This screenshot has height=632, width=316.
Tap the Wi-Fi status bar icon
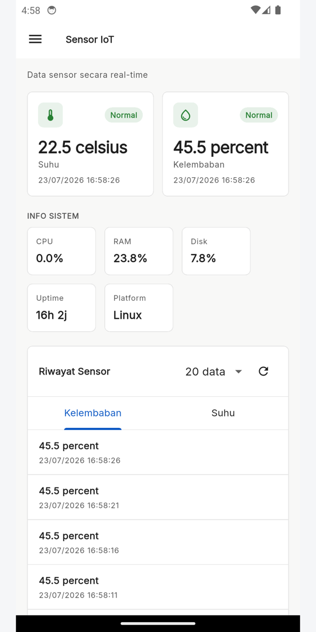point(255,10)
